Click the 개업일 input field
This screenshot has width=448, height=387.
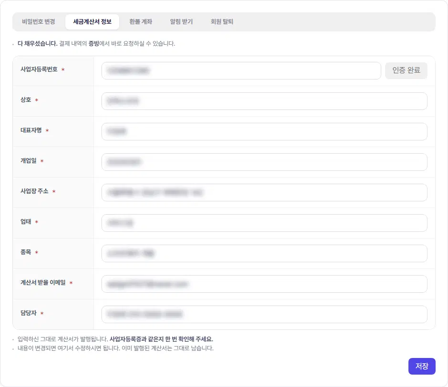coord(265,162)
